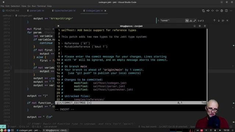This screenshot has width=235, height=132.
Task: Click the find input containing "const"
Action: (x=172, y=21)
